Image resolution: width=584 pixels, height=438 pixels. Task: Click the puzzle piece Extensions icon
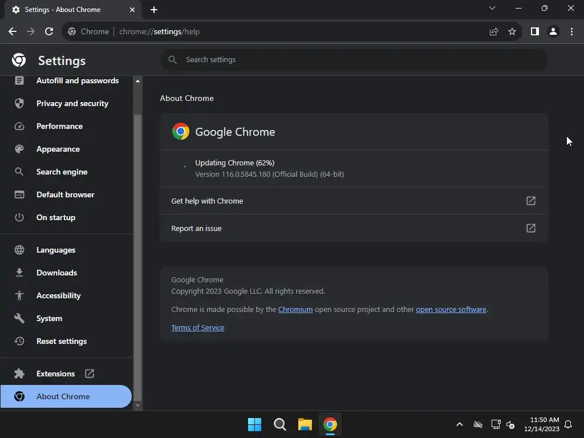pos(19,374)
